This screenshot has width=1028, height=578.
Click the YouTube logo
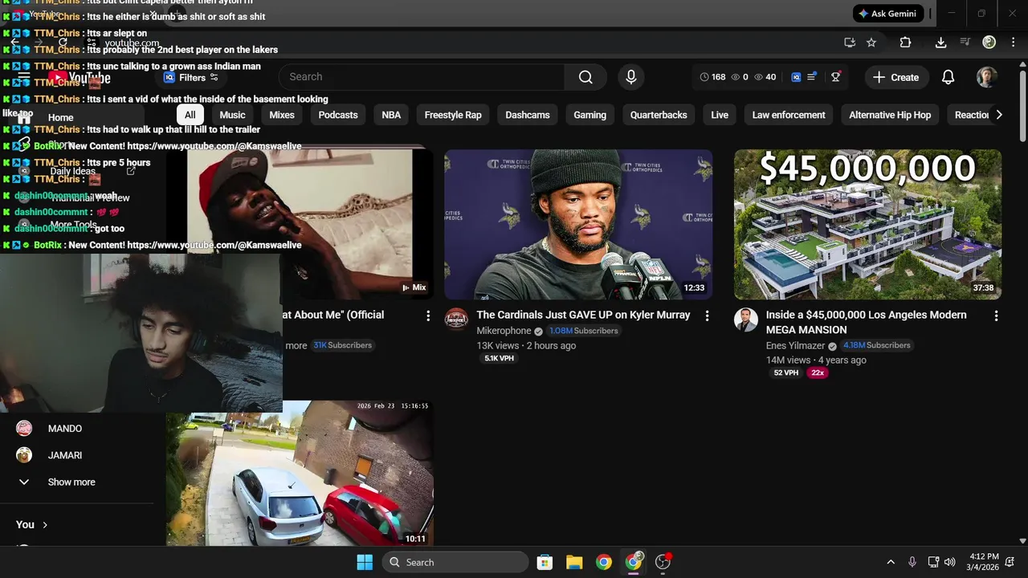point(79,78)
